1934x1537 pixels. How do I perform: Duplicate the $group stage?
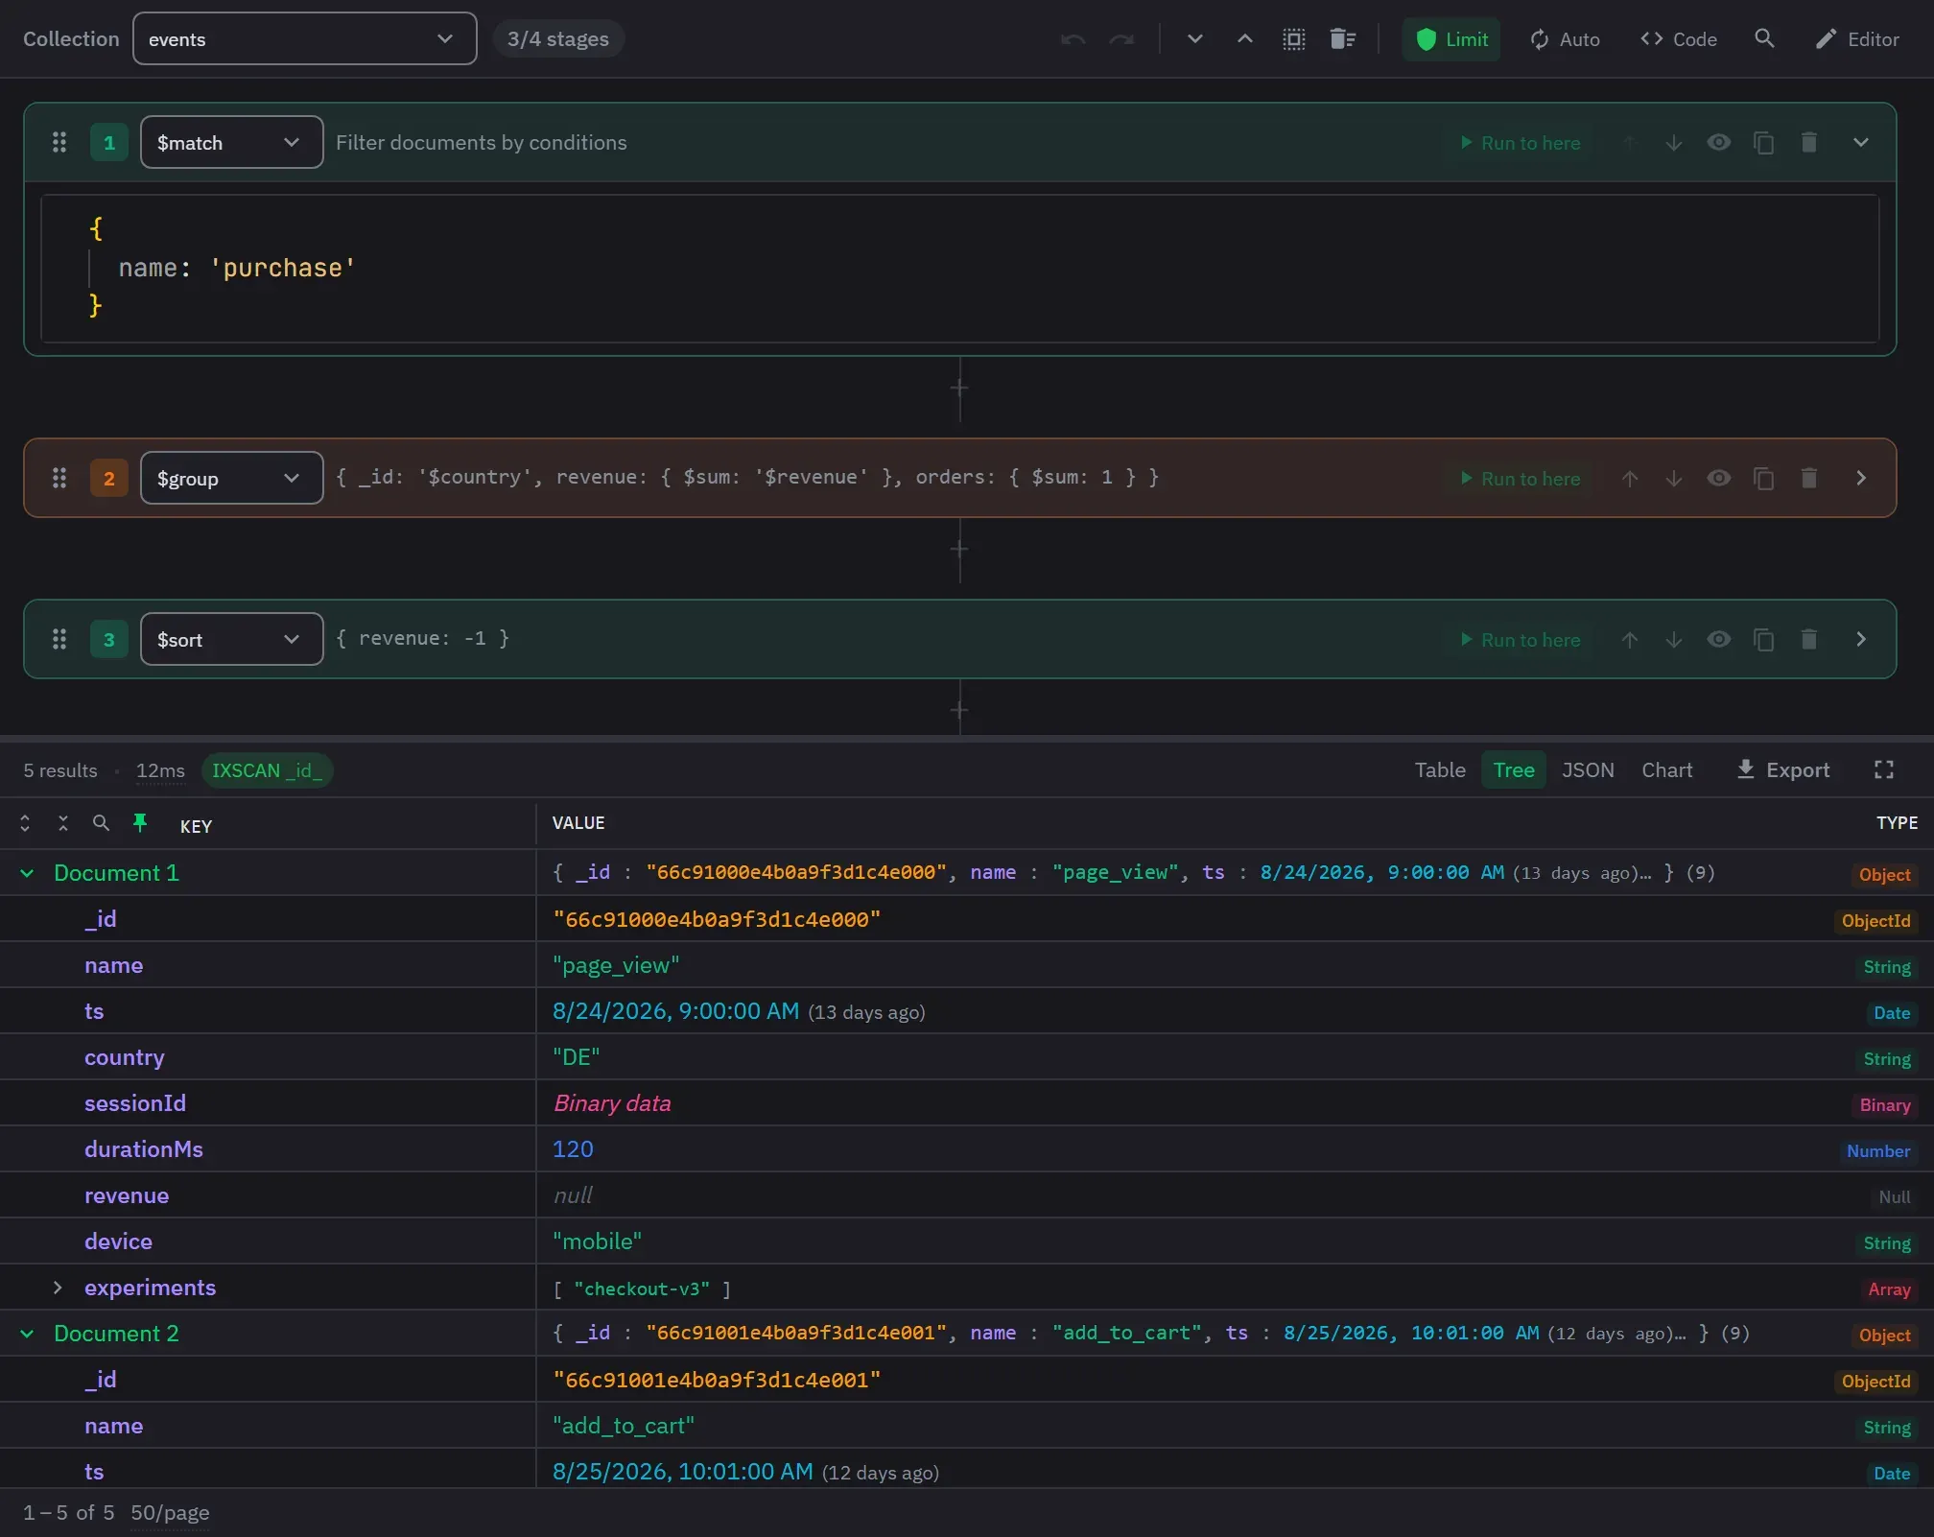click(x=1763, y=479)
